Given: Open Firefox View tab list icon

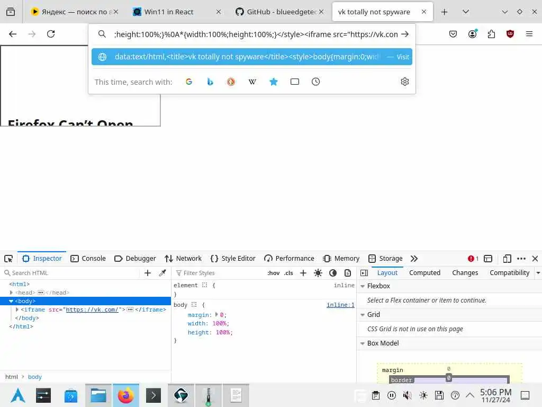Looking at the screenshot, I should [11, 12].
